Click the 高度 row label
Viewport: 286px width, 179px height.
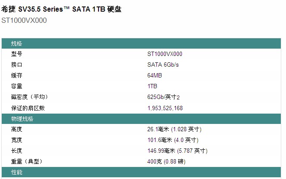(x=16, y=129)
